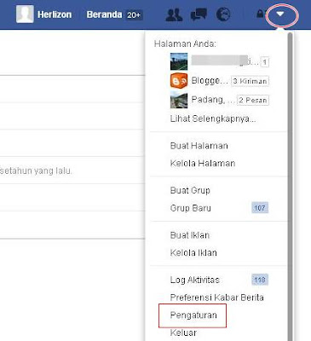Image resolution: width=311 pixels, height=341 pixels.
Task: Select Keluar to log out
Action: pyautogui.click(x=183, y=332)
